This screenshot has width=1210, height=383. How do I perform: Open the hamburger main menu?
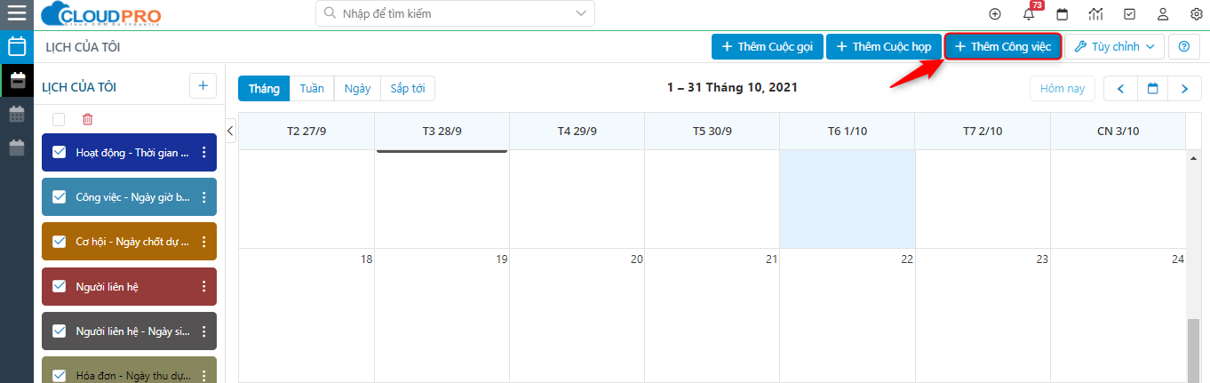[17, 14]
